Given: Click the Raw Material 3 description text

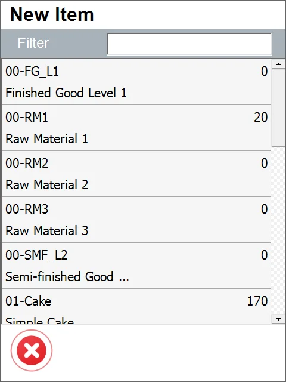Looking at the screenshot, I should click(x=46, y=231).
